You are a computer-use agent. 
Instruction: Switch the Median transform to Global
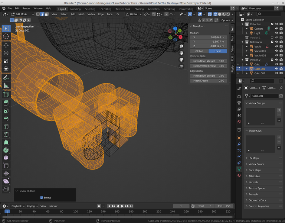(x=199, y=51)
